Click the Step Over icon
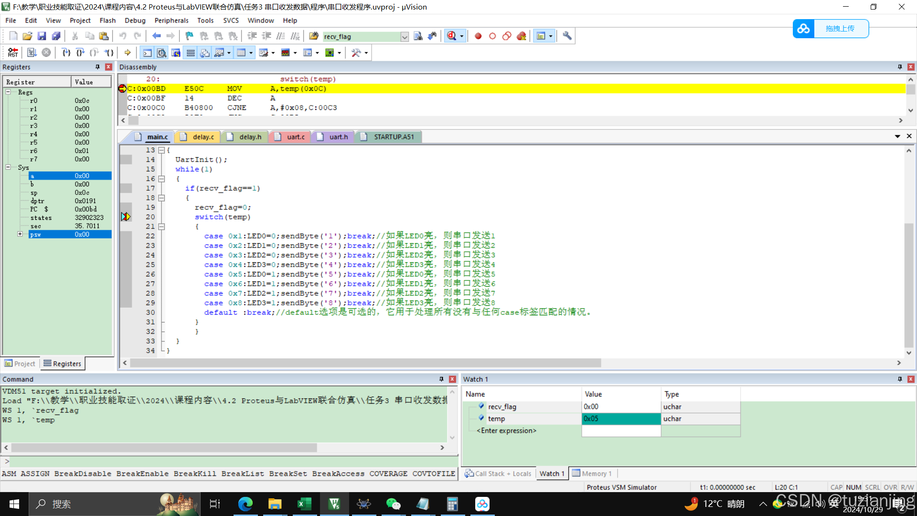This screenshot has width=917, height=516. (x=80, y=53)
